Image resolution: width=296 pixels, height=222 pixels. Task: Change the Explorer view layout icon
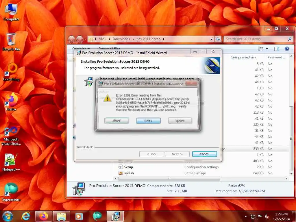click(x=261, y=49)
